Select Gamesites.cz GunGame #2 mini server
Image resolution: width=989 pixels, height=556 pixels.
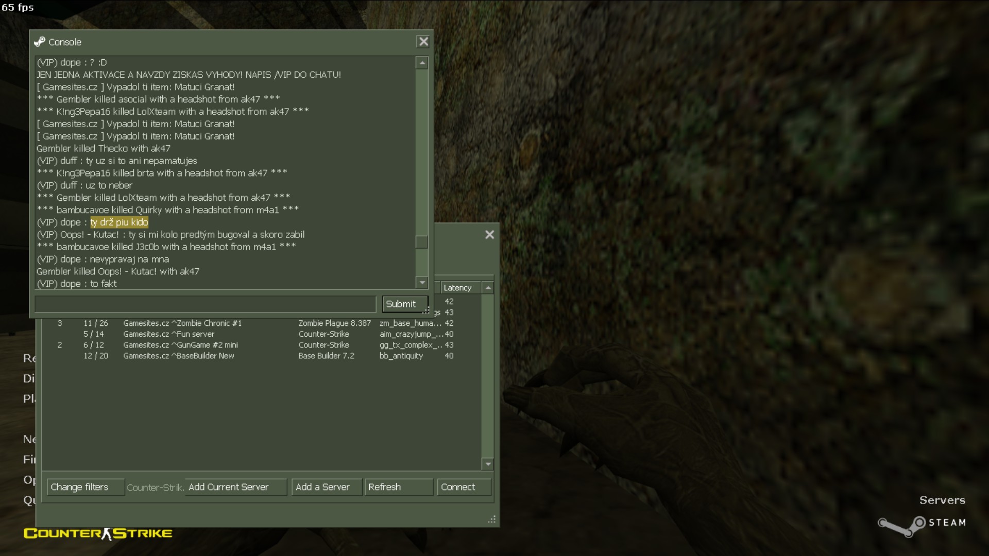262,345
